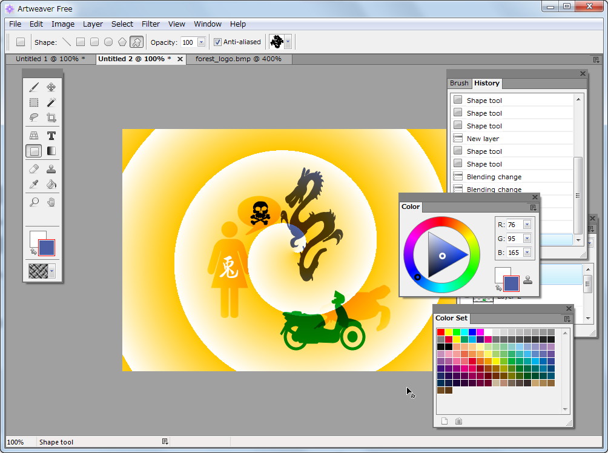Screen dimensions: 608x453
Task: Open the paper texture dropdown in toolbox
Action: [x=52, y=271]
